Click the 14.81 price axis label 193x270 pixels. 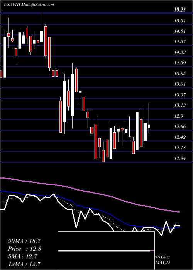tap(180, 31)
